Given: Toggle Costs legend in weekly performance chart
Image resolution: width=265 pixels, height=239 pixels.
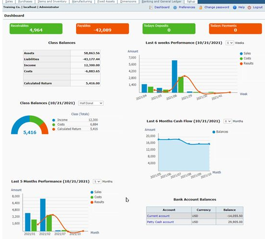Looking at the screenshot, I should [245, 58].
